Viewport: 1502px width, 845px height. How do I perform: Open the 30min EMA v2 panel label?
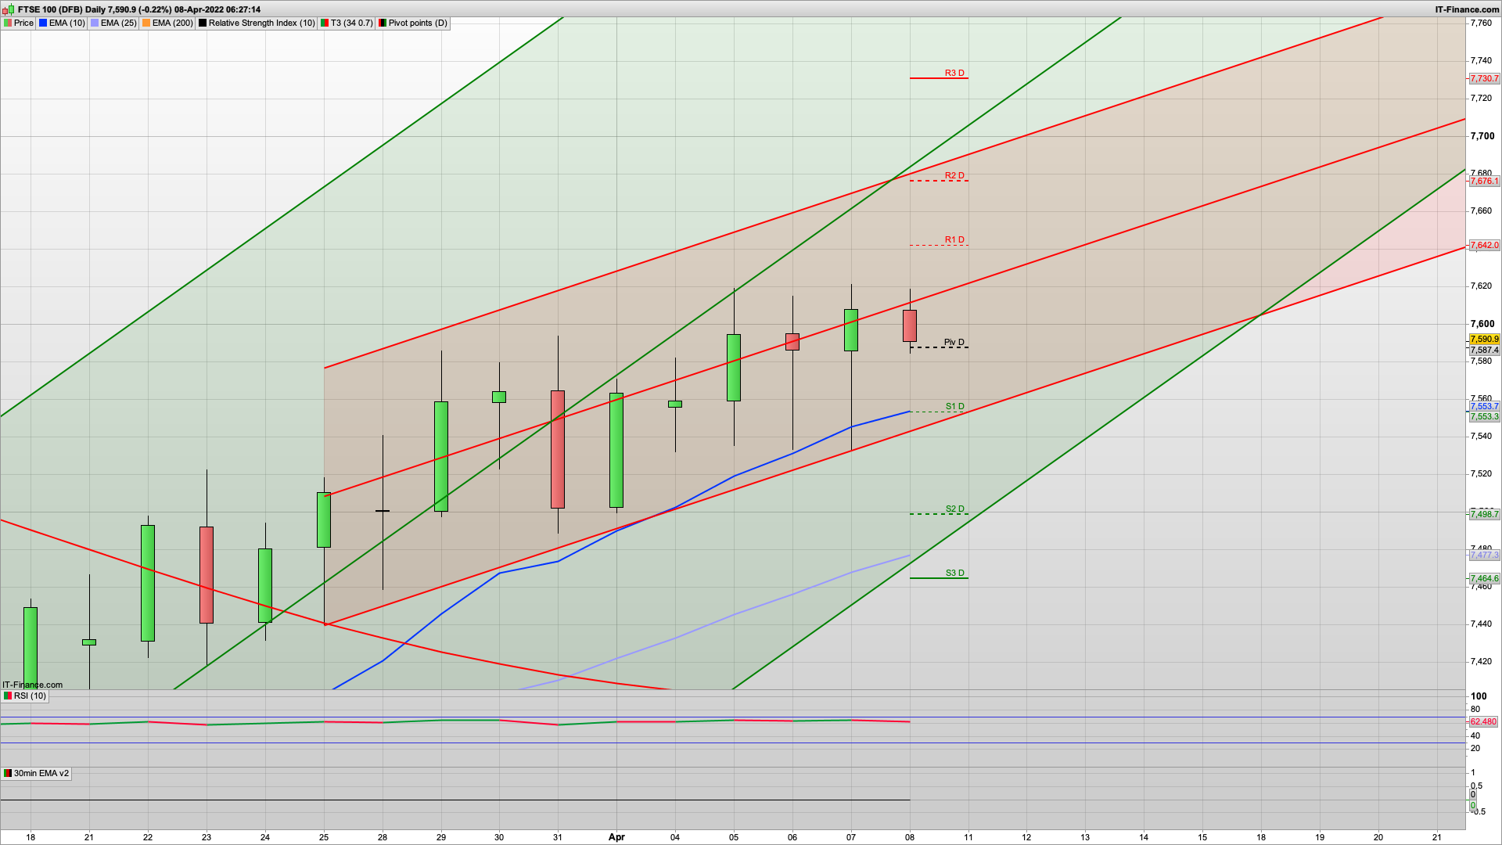pyautogui.click(x=36, y=774)
